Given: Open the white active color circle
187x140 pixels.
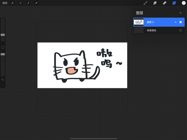Looking at the screenshot, I should (x=184, y=3).
